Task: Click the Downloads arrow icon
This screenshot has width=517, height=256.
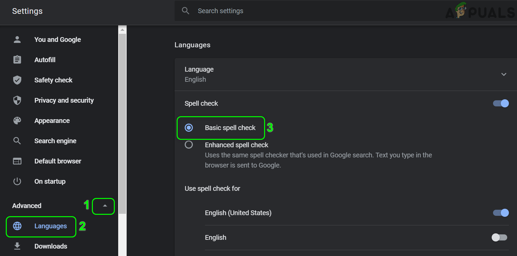Action: tap(17, 246)
